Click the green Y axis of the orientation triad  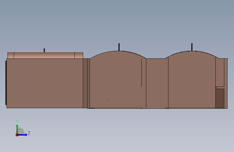coord(17,130)
